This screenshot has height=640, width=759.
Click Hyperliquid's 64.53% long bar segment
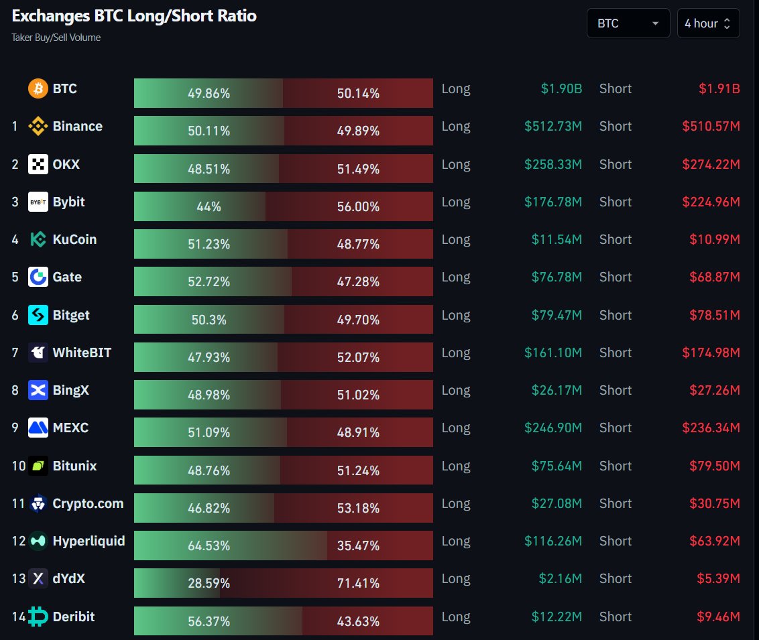[x=231, y=546]
